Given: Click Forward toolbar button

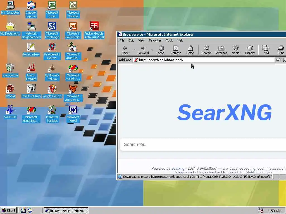Looking at the screenshot, I should [x=143, y=50].
